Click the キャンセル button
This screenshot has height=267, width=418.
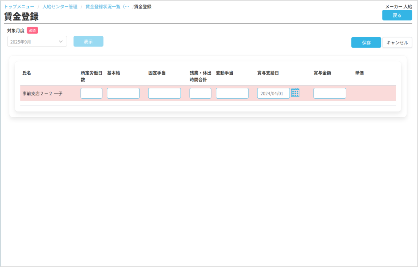pyautogui.click(x=397, y=43)
